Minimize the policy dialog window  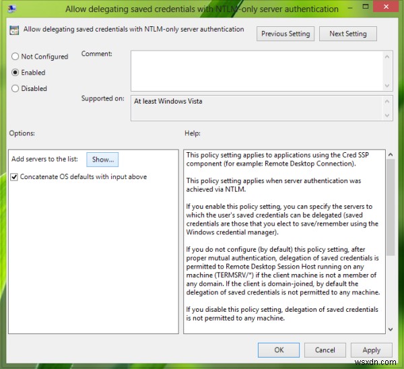click(350, 8)
